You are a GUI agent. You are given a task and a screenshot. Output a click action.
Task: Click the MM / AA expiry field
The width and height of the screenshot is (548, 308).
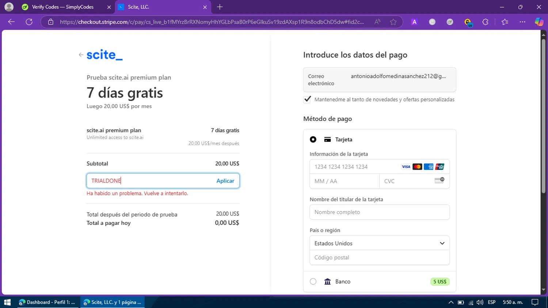[345, 181]
